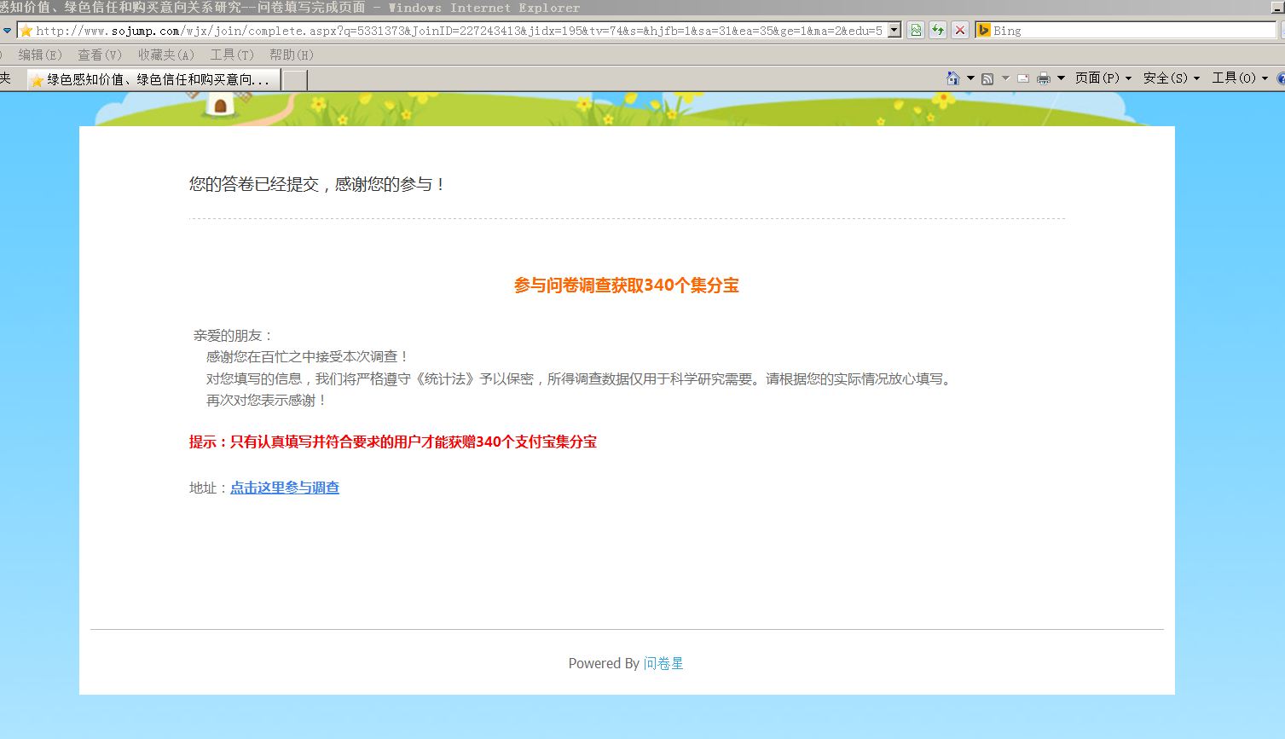Viewport: 1285px width, 739px height.
Task: Click the blue help icon at toolbar edge
Action: 1281,78
